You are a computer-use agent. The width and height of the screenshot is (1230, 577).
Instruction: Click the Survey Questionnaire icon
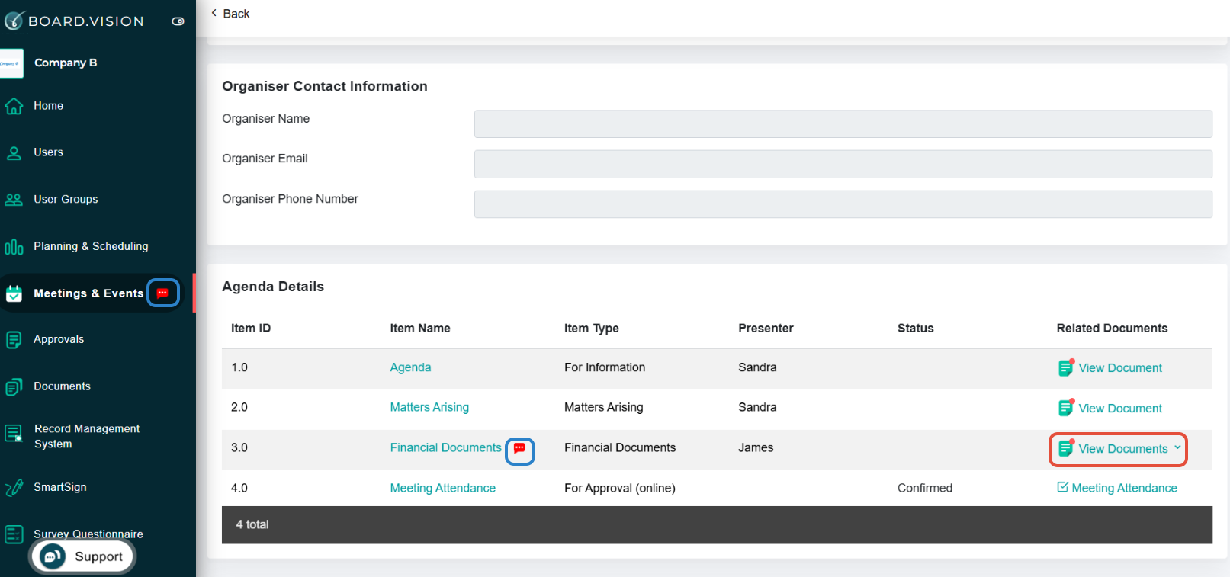(14, 534)
